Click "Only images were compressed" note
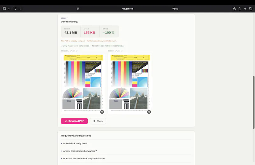This screenshot has height=165, width=255. pos(92,46)
